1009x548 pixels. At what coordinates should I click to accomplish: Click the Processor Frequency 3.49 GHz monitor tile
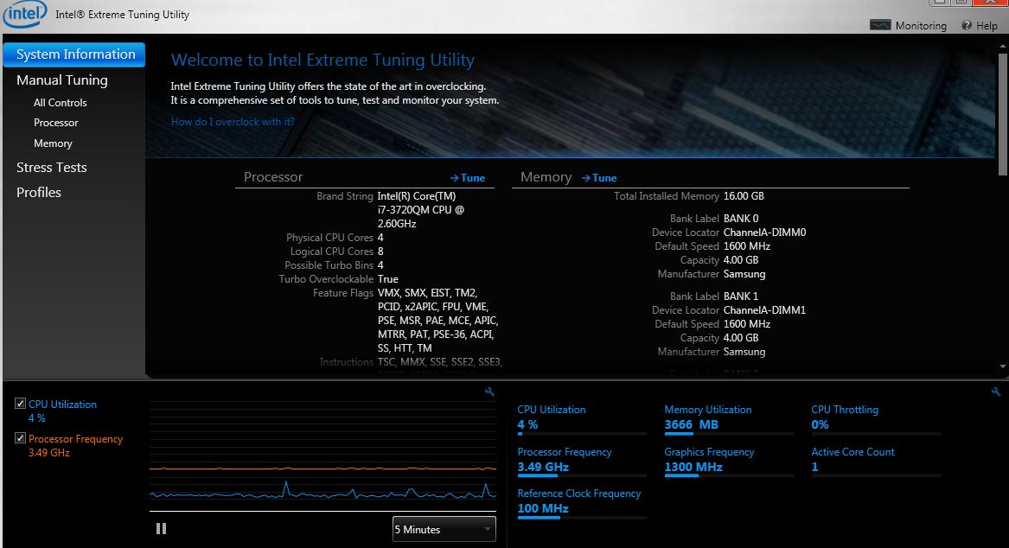[x=582, y=462]
